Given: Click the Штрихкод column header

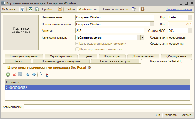Looking at the screenshot, I should coord(97,82).
